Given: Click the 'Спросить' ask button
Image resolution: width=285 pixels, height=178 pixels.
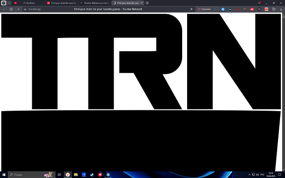Looking at the screenshot, I should coord(204,9).
